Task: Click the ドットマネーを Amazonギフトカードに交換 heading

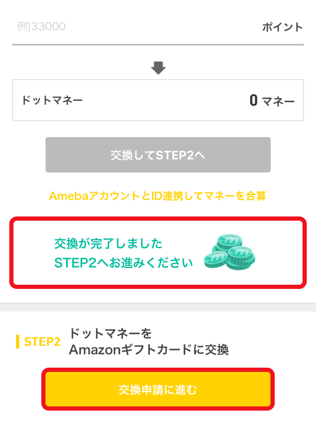Action: pyautogui.click(x=149, y=342)
